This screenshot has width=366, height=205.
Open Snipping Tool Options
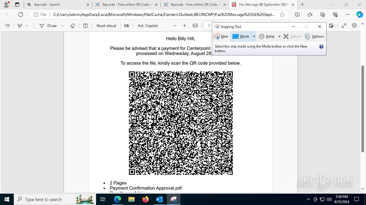[x=314, y=36]
